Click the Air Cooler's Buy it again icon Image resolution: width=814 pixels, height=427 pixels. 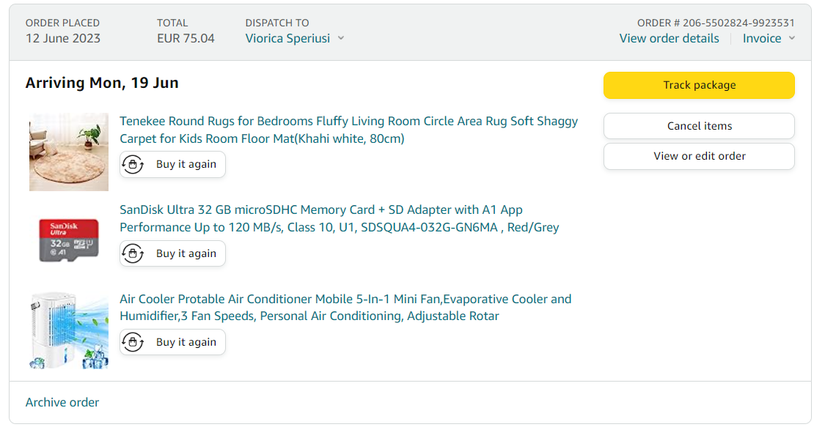tap(133, 342)
